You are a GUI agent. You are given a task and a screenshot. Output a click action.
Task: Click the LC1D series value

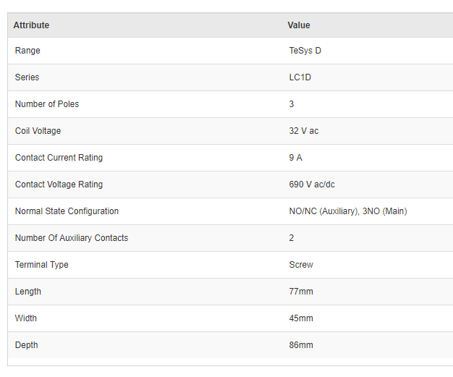300,77
